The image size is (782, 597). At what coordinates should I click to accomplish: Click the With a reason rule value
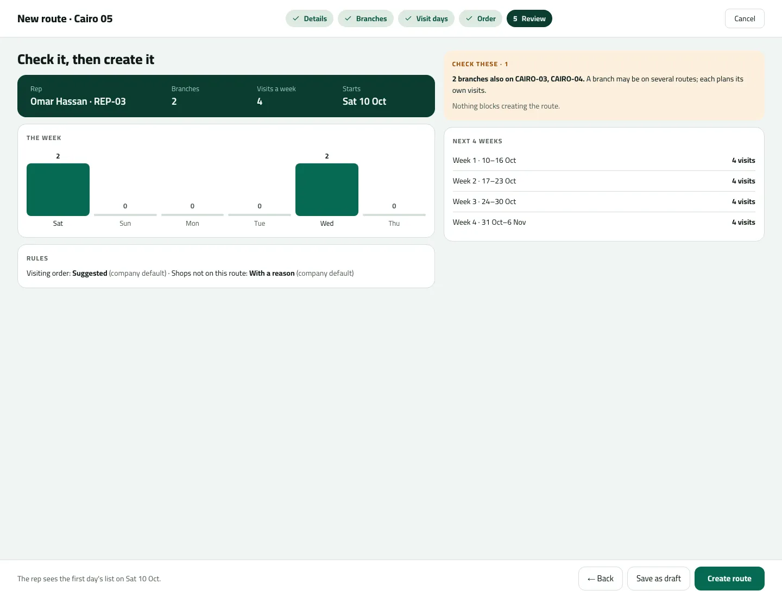point(272,273)
